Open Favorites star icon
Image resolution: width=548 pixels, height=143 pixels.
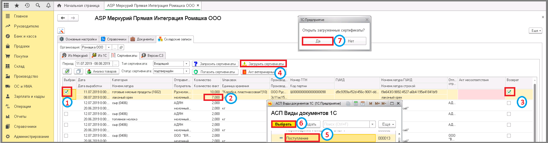(17, 5)
